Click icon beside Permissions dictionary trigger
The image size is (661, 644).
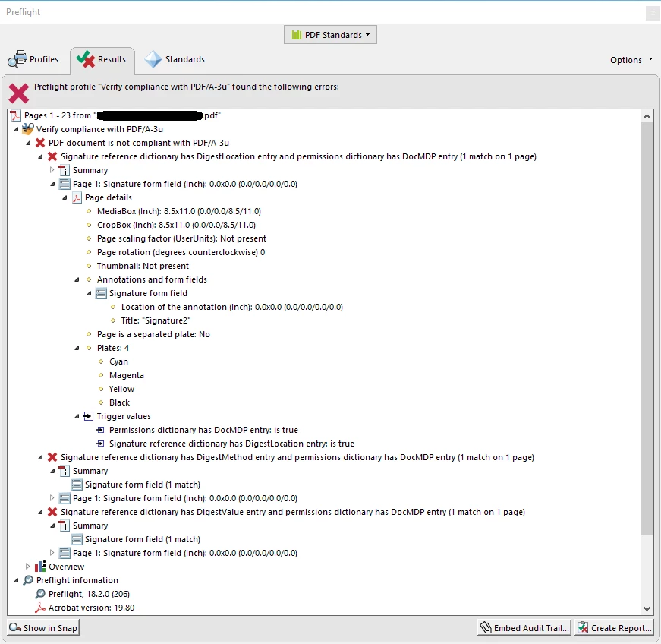(x=100, y=430)
